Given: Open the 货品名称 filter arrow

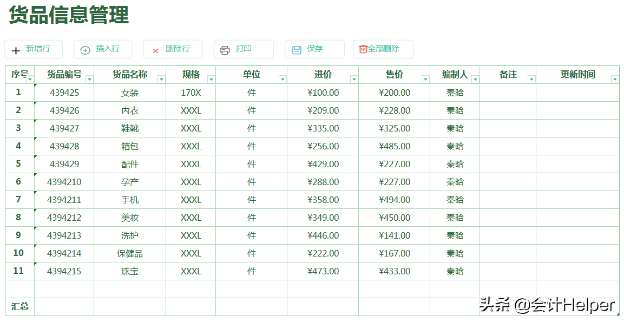Looking at the screenshot, I should tap(161, 79).
